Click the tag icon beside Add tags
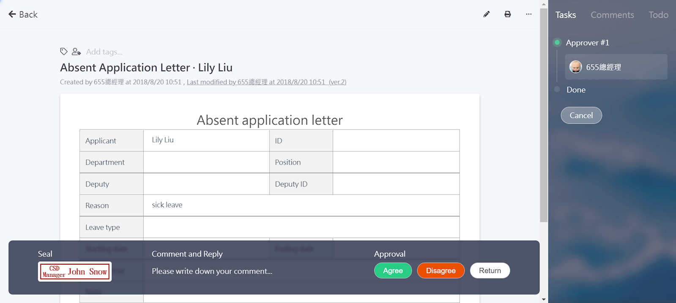This screenshot has height=303, width=676. point(64,51)
